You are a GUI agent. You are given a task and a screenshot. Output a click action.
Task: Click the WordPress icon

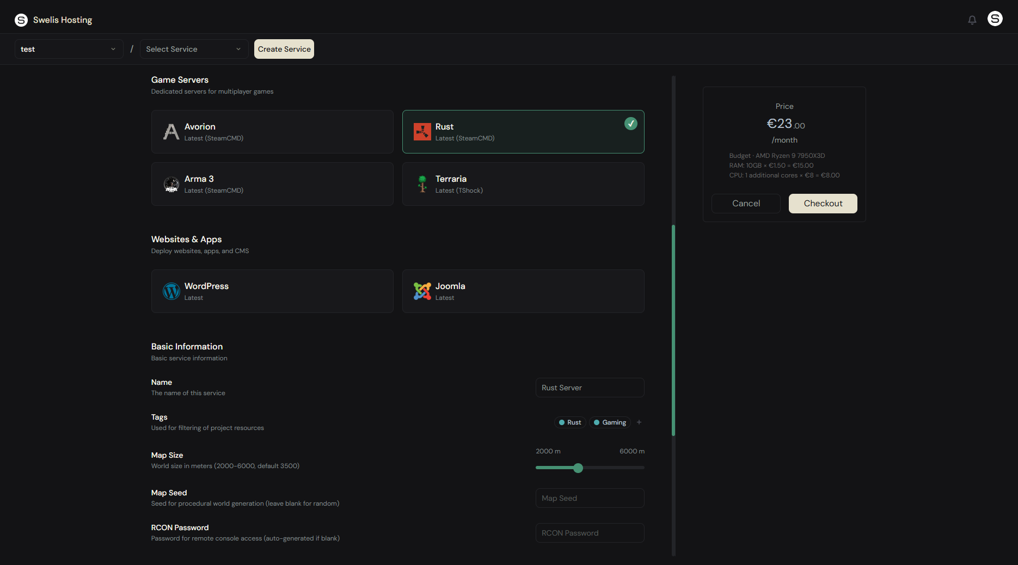pos(171,291)
